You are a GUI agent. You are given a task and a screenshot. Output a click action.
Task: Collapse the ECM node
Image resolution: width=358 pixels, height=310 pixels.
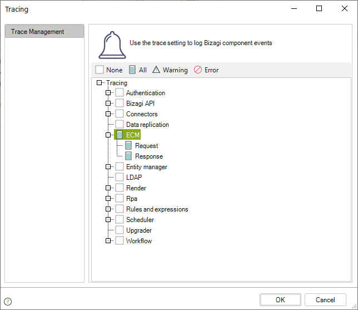[108, 135]
